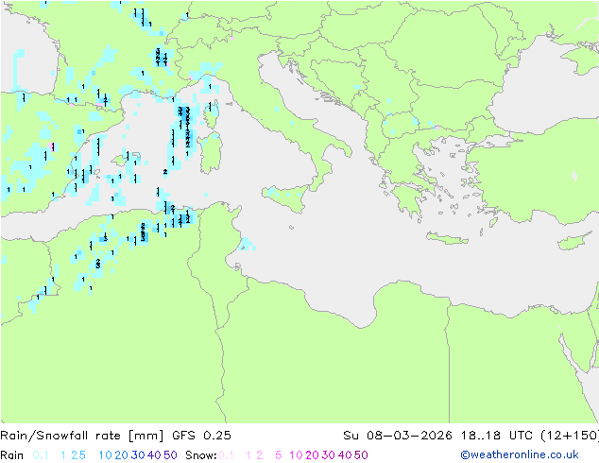Select the Rain legend 30 value
This screenshot has height=463, width=599.
click(138, 455)
